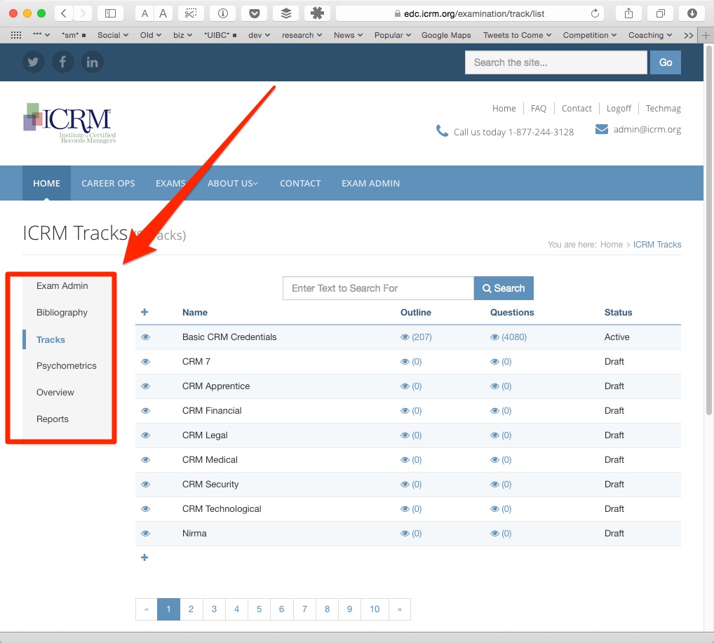Add new track with bottom plus icon
The image size is (714, 643).
point(144,557)
